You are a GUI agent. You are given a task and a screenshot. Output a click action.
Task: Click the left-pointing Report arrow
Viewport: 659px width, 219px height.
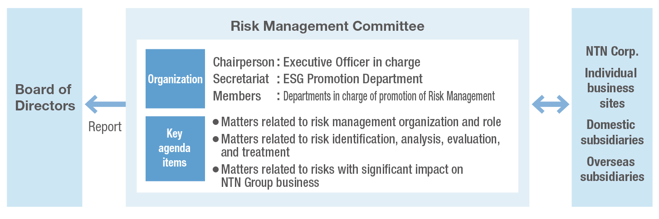pos(105,104)
